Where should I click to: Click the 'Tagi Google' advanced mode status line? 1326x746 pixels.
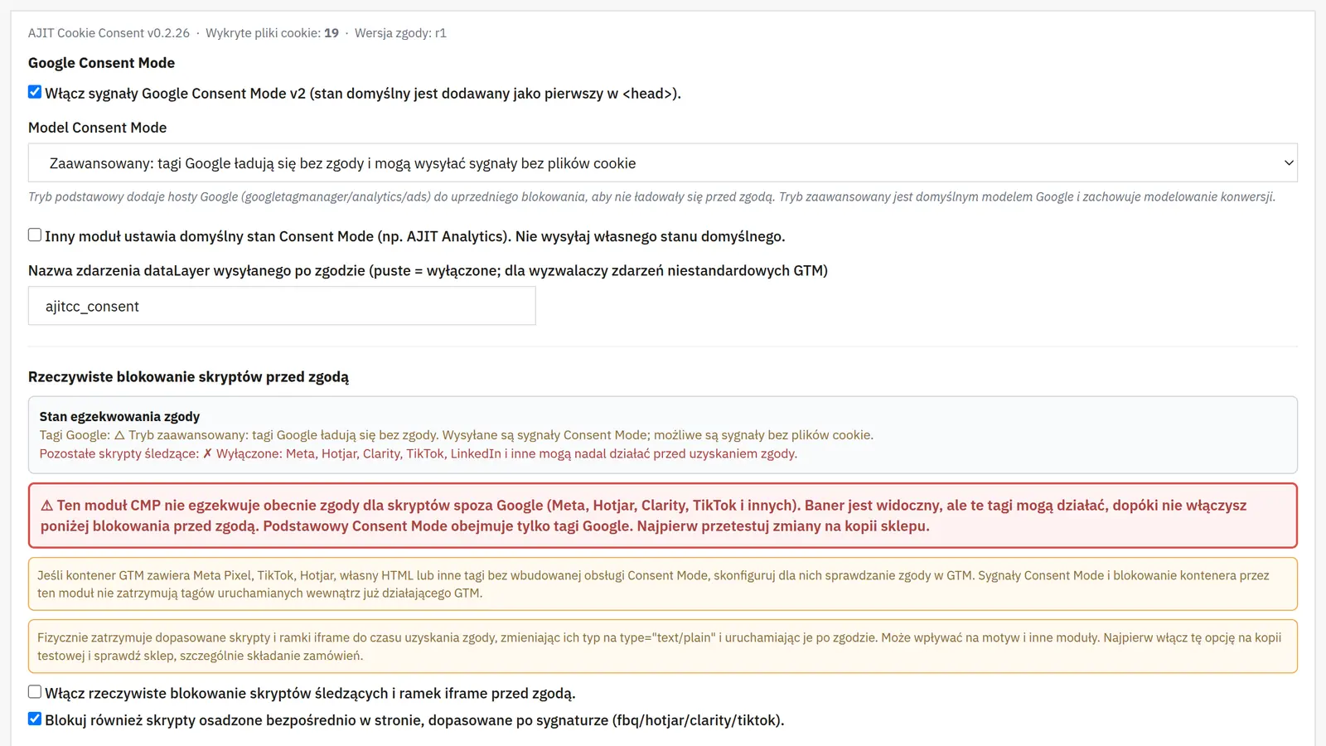pos(457,435)
